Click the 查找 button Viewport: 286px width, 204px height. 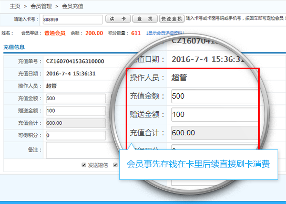click(145, 19)
